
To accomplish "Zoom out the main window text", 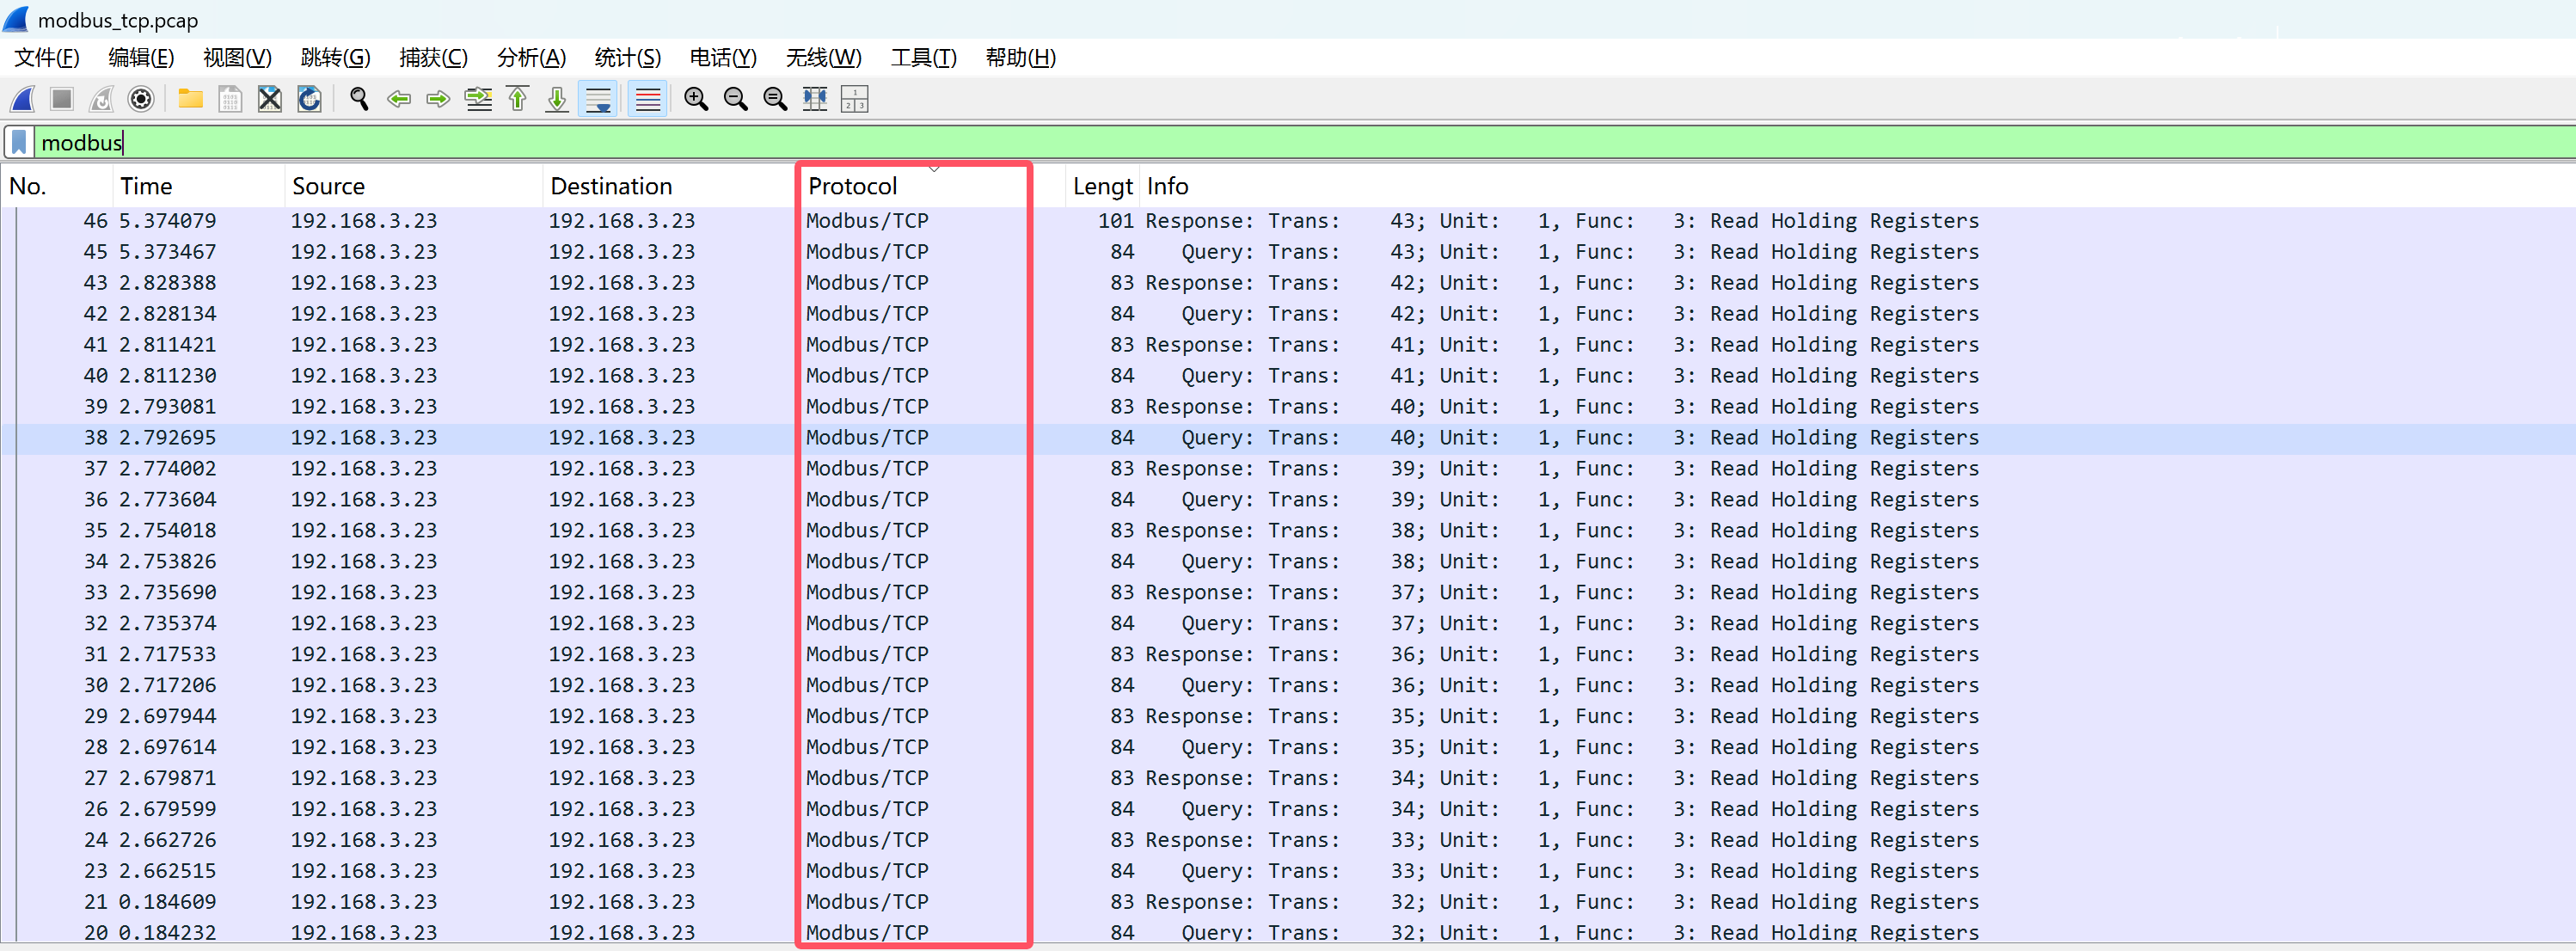I will [x=736, y=99].
